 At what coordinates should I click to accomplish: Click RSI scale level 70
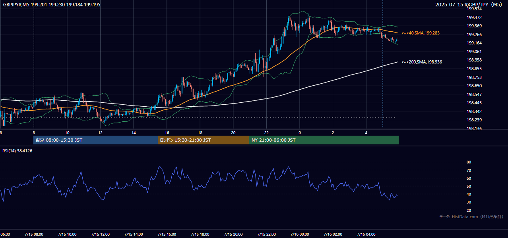[x=469, y=170]
